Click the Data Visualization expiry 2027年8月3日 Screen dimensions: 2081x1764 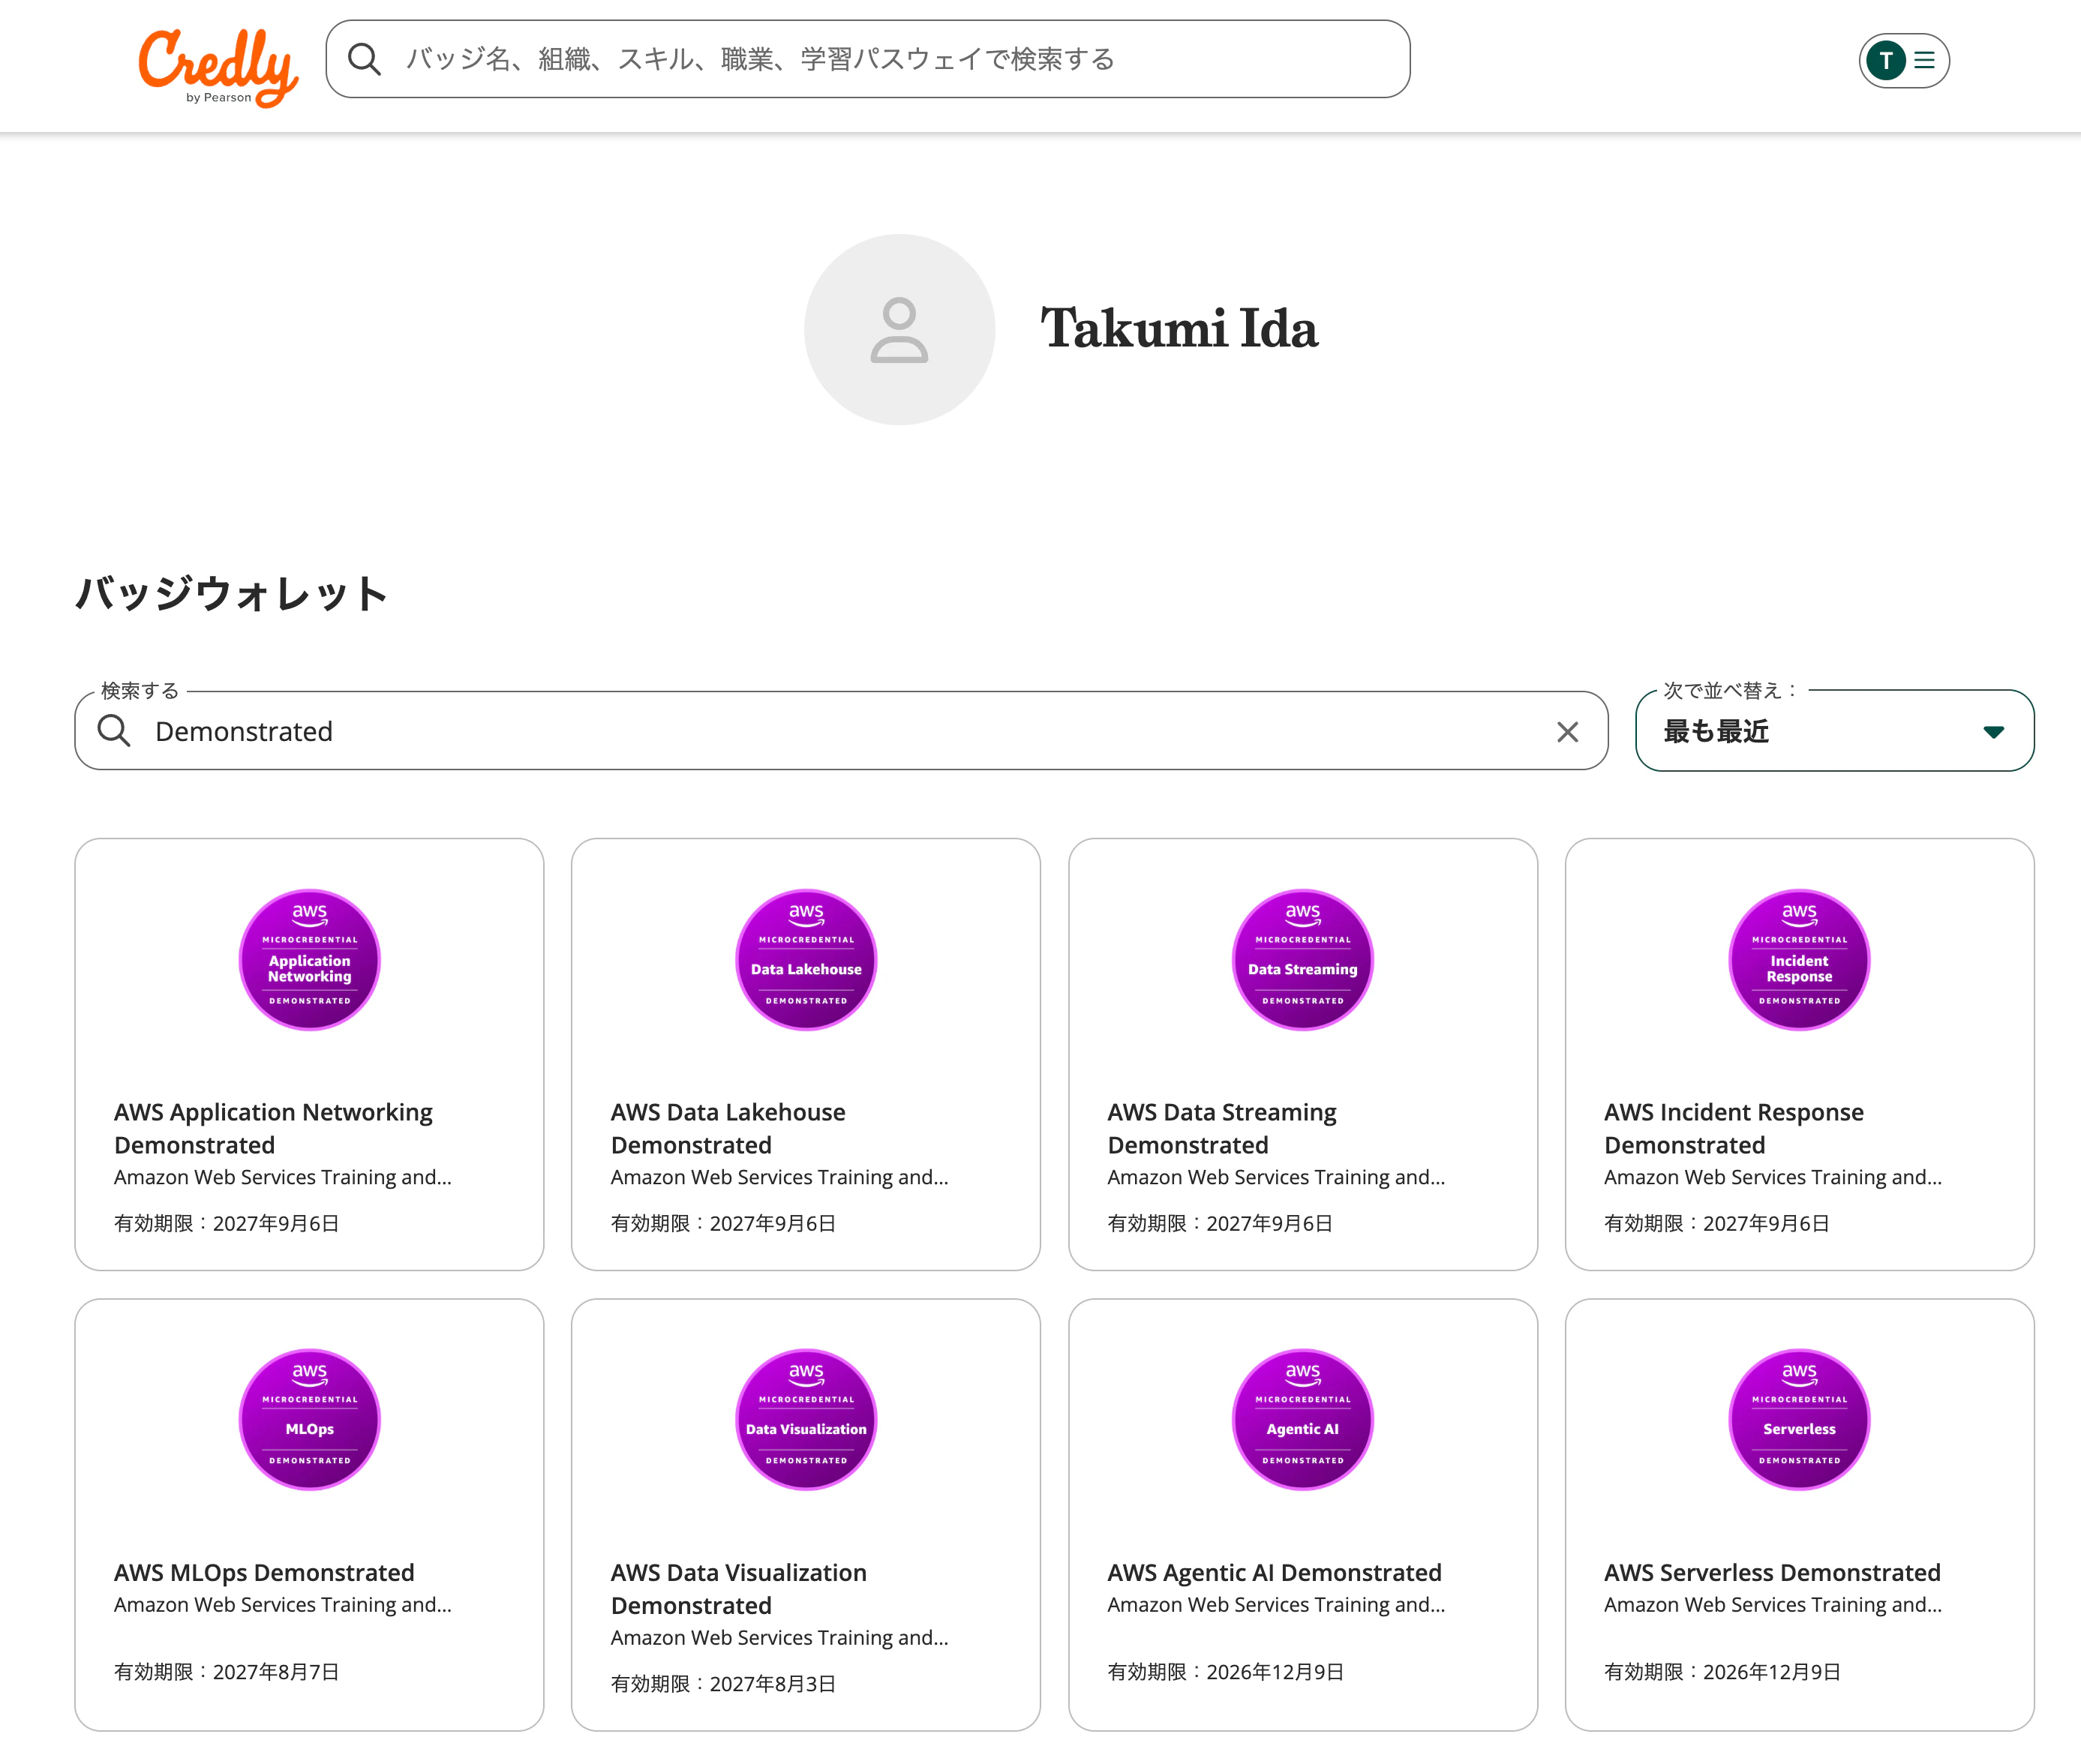click(723, 1683)
